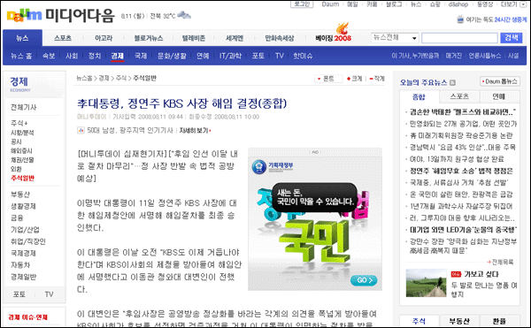This screenshot has width=531, height=328.
Task: Switch to 환율 tab at bottom right
Action: [499, 321]
